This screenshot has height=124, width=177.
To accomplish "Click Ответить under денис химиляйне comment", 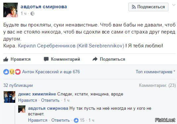I will pos(50,100).
